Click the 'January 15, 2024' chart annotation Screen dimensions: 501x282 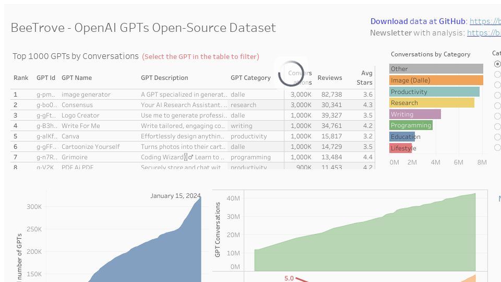(175, 196)
